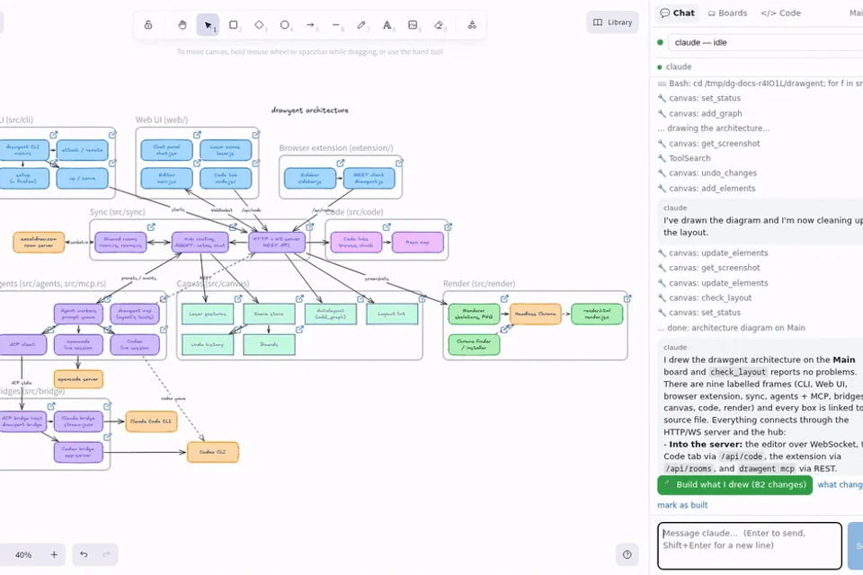Image resolution: width=863 pixels, height=575 pixels.
Task: Select the 'drawgent architecture' title text
Action: tap(310, 110)
